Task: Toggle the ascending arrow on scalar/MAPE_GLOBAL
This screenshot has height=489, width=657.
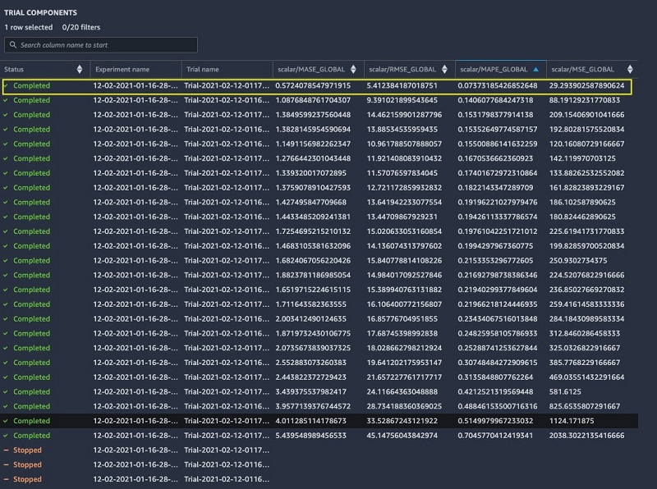Action: pos(536,70)
